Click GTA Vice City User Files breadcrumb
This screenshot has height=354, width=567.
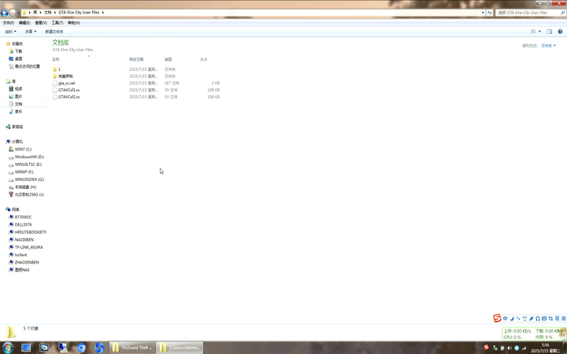[79, 13]
